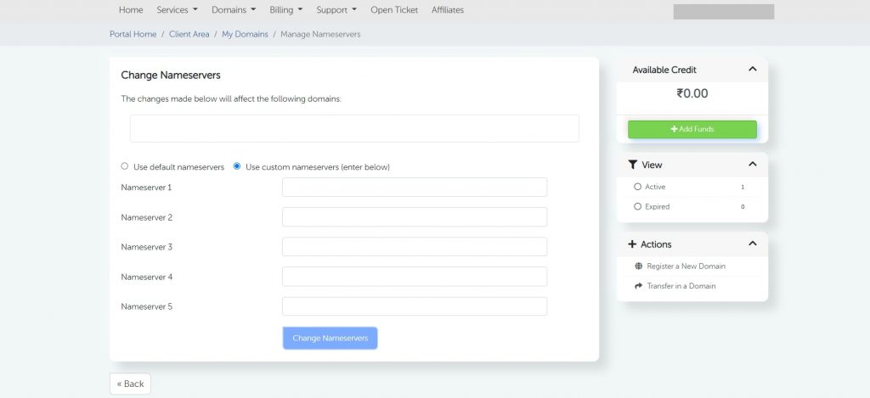
Task: Focus the Nameserver 5 input field
Action: 415,306
